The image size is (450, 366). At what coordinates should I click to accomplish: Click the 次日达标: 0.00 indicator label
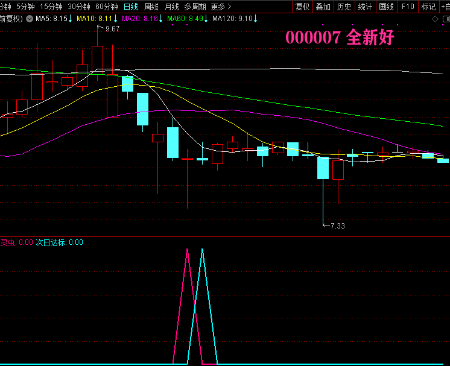[x=59, y=242]
